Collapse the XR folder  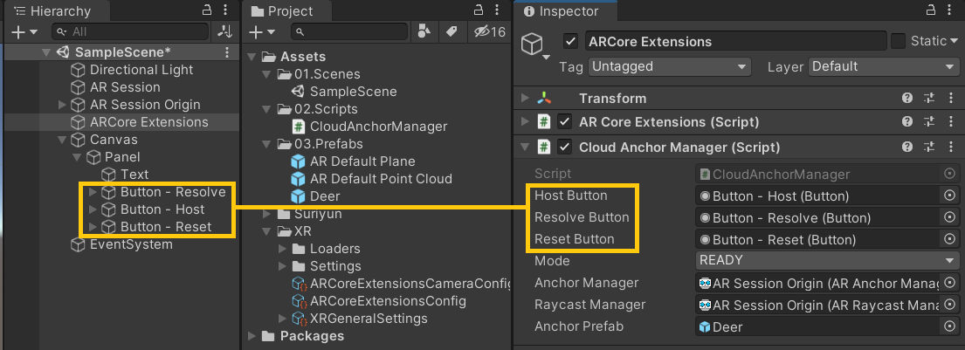point(266,231)
